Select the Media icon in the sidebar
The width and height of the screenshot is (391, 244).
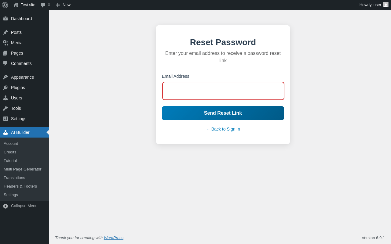point(5,43)
